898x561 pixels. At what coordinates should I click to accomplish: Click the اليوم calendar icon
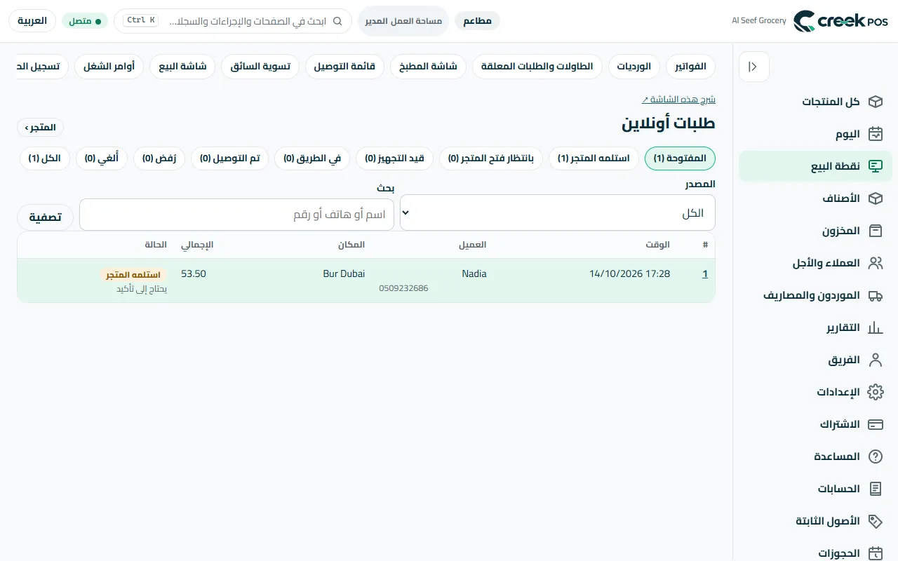(x=875, y=134)
